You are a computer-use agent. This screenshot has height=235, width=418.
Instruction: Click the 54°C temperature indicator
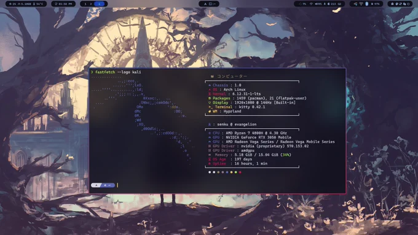(x=38, y=4)
